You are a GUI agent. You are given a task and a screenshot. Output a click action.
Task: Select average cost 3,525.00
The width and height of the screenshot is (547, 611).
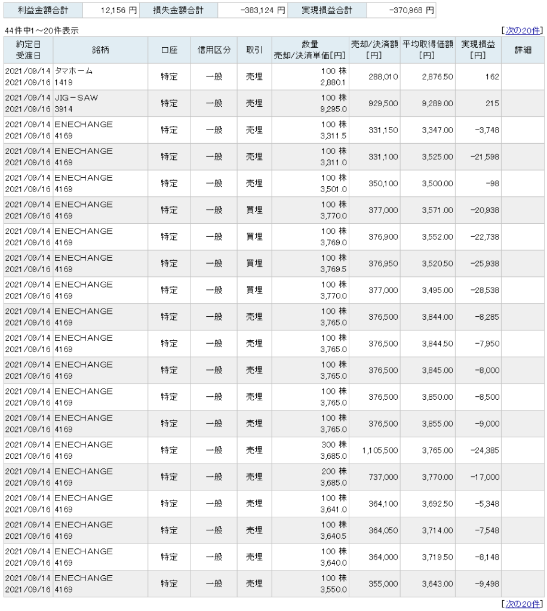tap(438, 157)
